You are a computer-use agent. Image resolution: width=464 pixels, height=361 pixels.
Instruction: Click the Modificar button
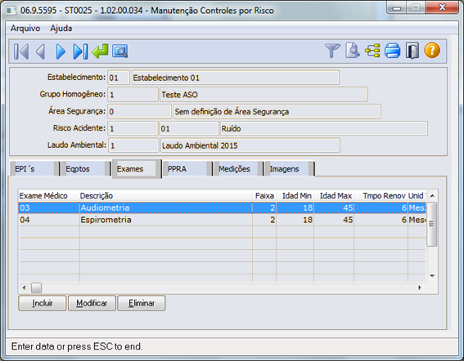pos(92,303)
